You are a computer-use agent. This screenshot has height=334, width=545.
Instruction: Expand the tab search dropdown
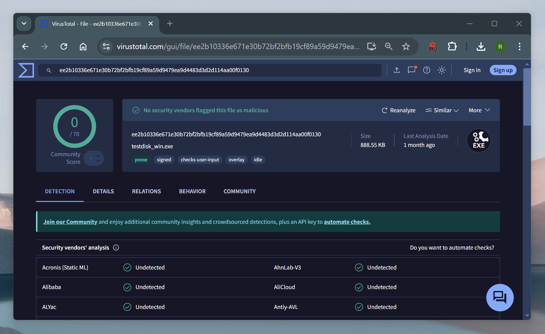point(24,24)
